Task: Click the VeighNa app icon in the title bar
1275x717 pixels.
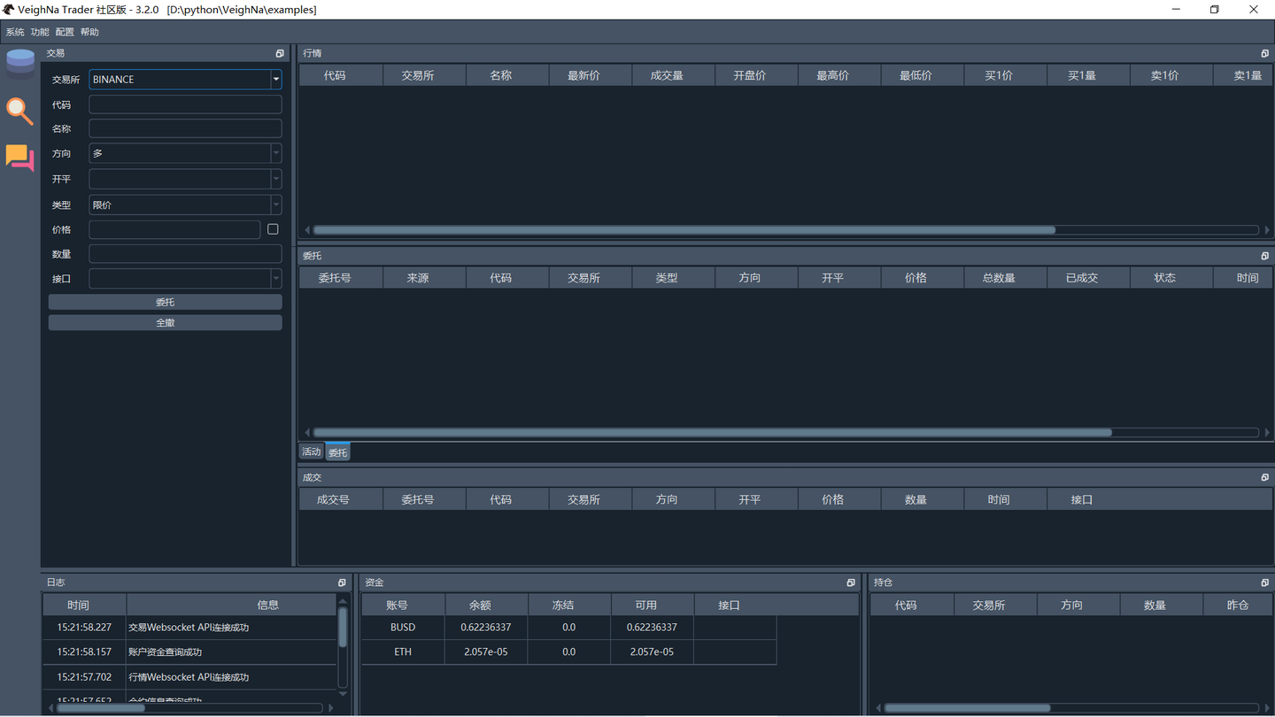Action: click(9, 10)
